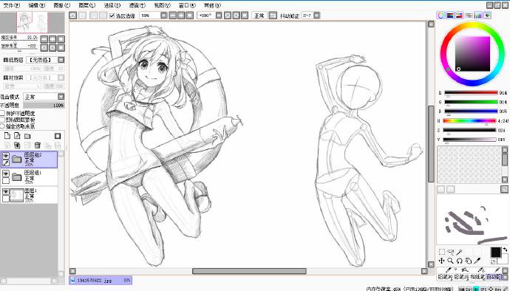Expand the canvas zoom percentage dropdown
The image size is (510, 291).
click(x=163, y=16)
